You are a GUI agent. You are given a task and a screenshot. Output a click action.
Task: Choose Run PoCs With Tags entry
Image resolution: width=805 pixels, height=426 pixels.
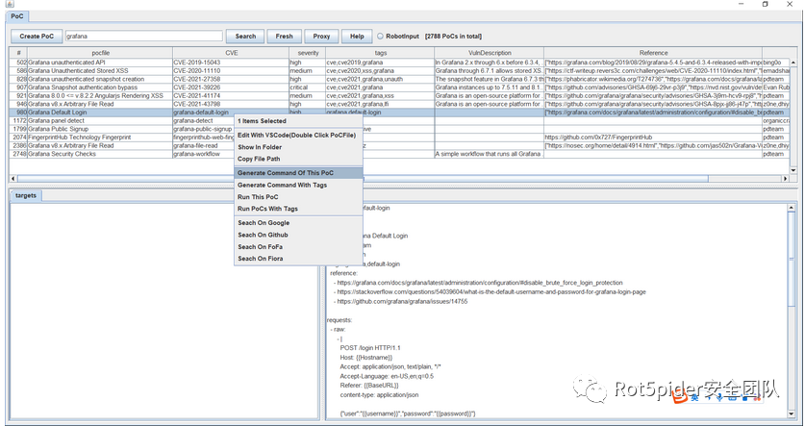(x=297, y=209)
